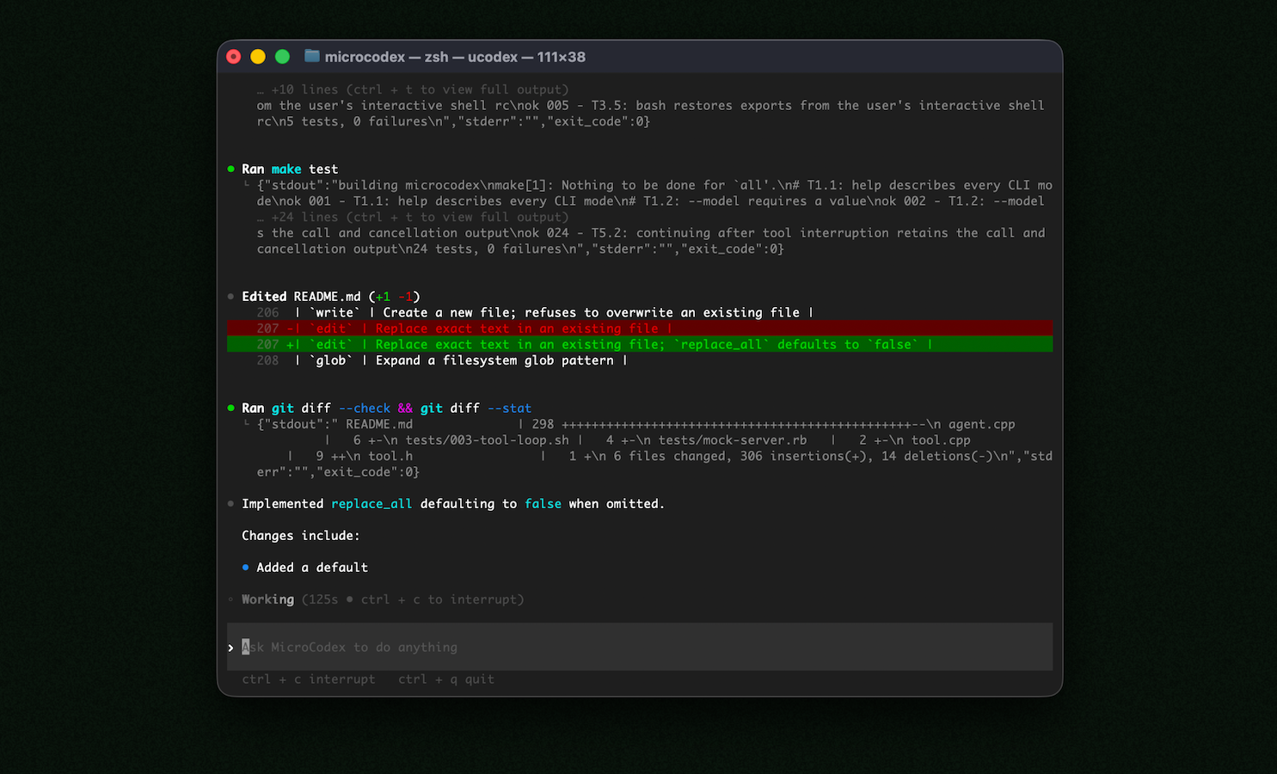1277x774 pixels.
Task: Click the cyan 'false' word in the summary
Action: click(543, 504)
